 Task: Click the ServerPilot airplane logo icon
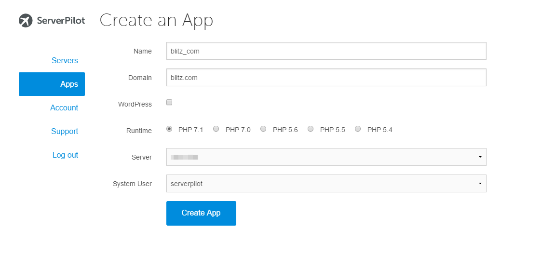[26, 21]
